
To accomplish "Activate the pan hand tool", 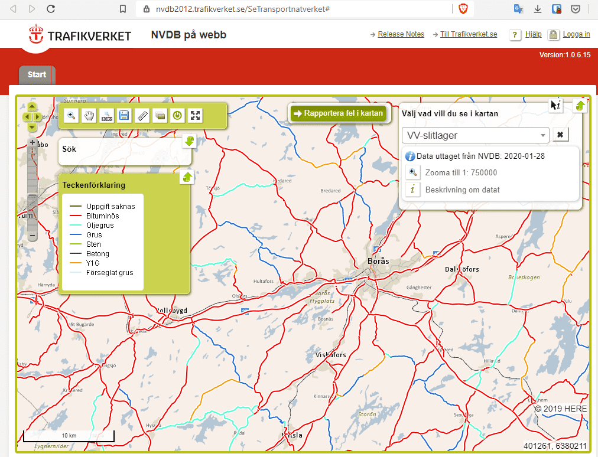I will pyautogui.click(x=89, y=116).
